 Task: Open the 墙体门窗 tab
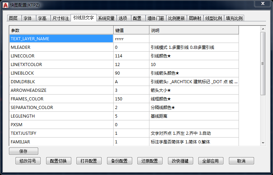(156, 18)
